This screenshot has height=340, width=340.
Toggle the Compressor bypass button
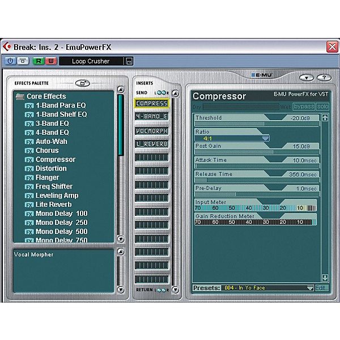pos(304,107)
